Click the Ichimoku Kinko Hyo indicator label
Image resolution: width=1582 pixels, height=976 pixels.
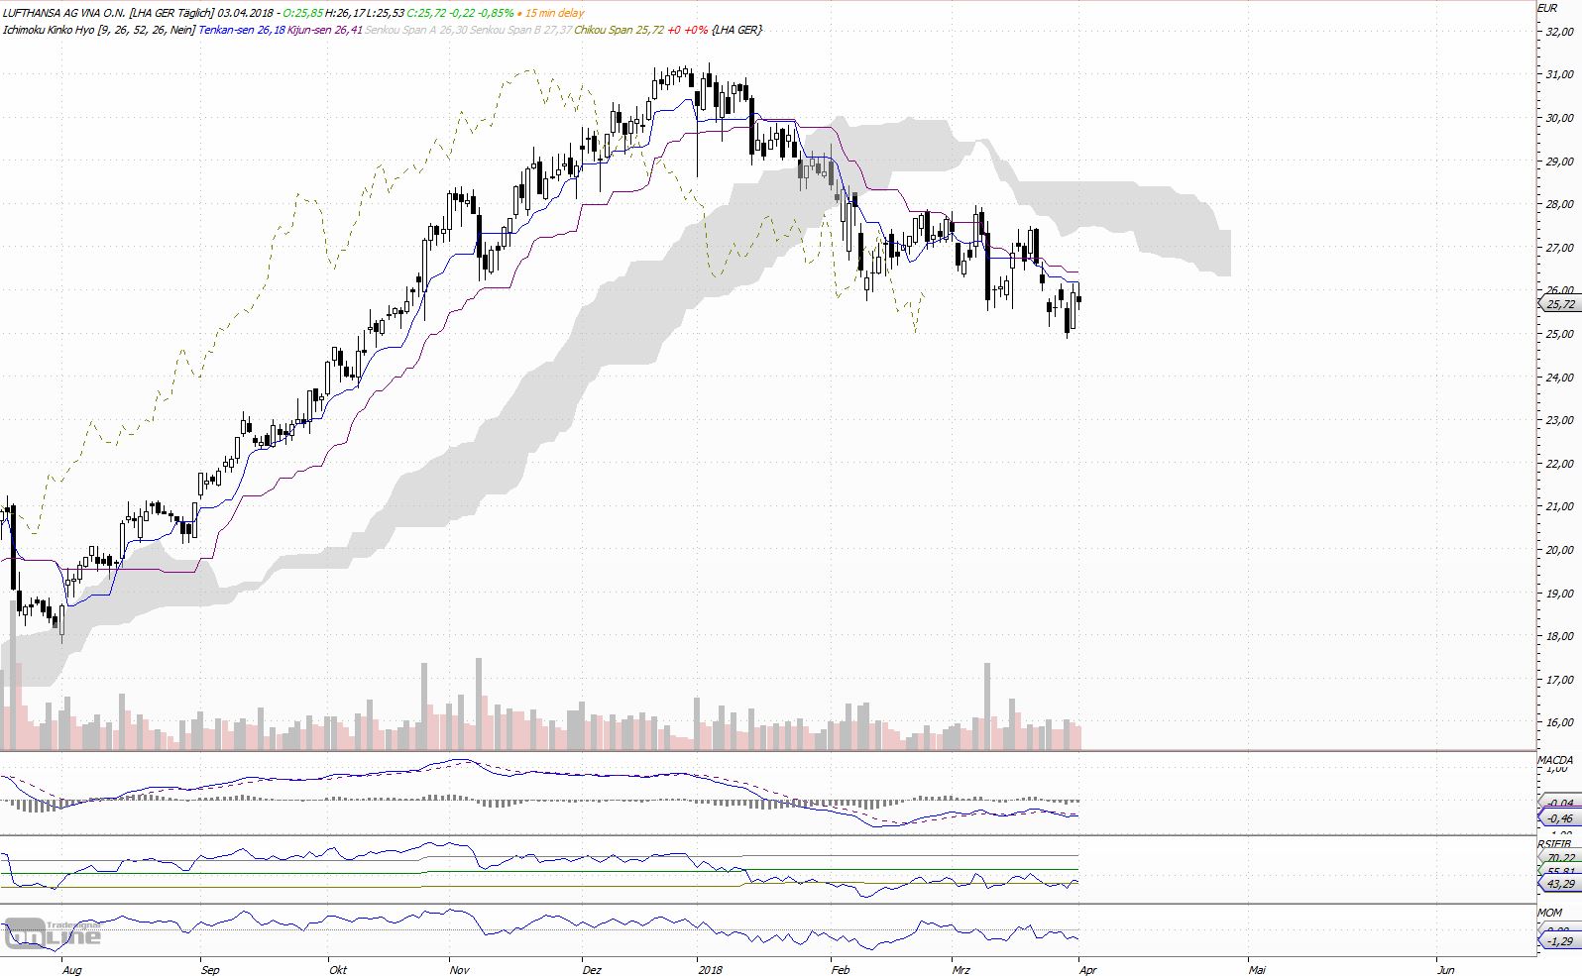(x=49, y=30)
